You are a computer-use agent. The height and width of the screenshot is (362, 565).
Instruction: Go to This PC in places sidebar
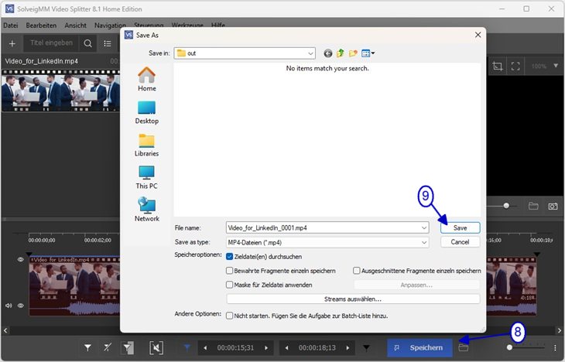[x=146, y=177]
